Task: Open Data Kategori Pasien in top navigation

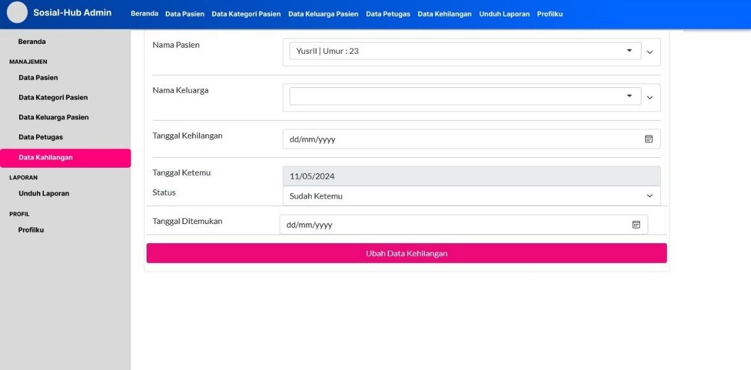Action: [246, 14]
